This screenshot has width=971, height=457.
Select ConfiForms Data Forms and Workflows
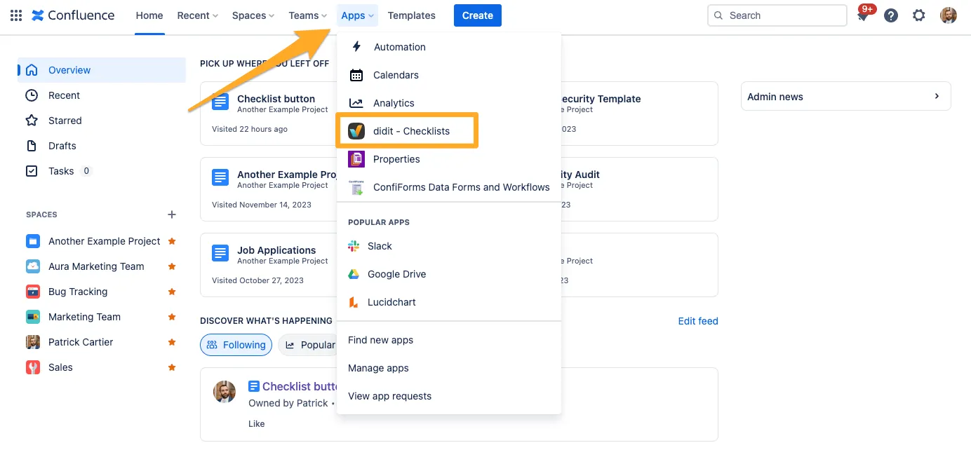click(x=449, y=187)
